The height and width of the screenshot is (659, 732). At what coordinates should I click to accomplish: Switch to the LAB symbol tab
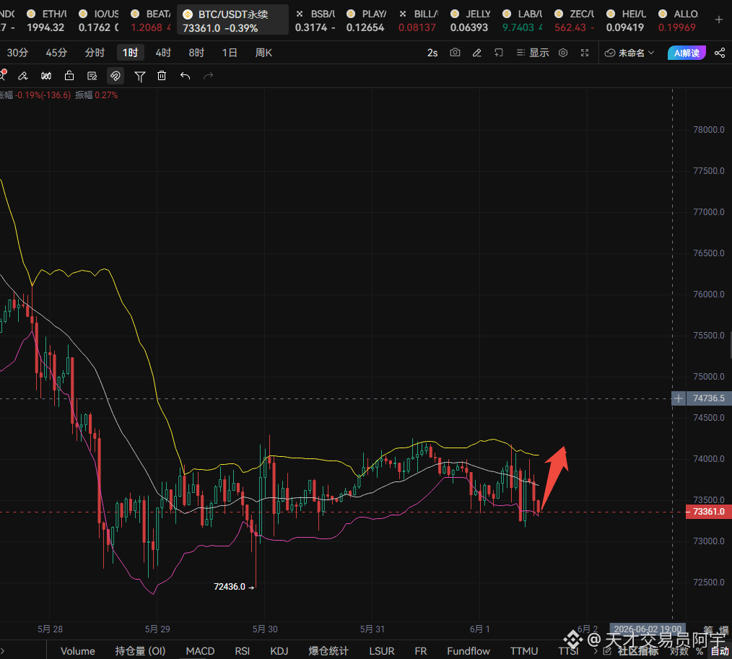pos(523,20)
